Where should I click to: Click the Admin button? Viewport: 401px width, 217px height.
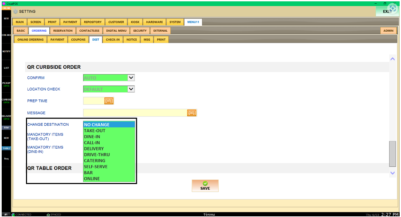pos(388,31)
